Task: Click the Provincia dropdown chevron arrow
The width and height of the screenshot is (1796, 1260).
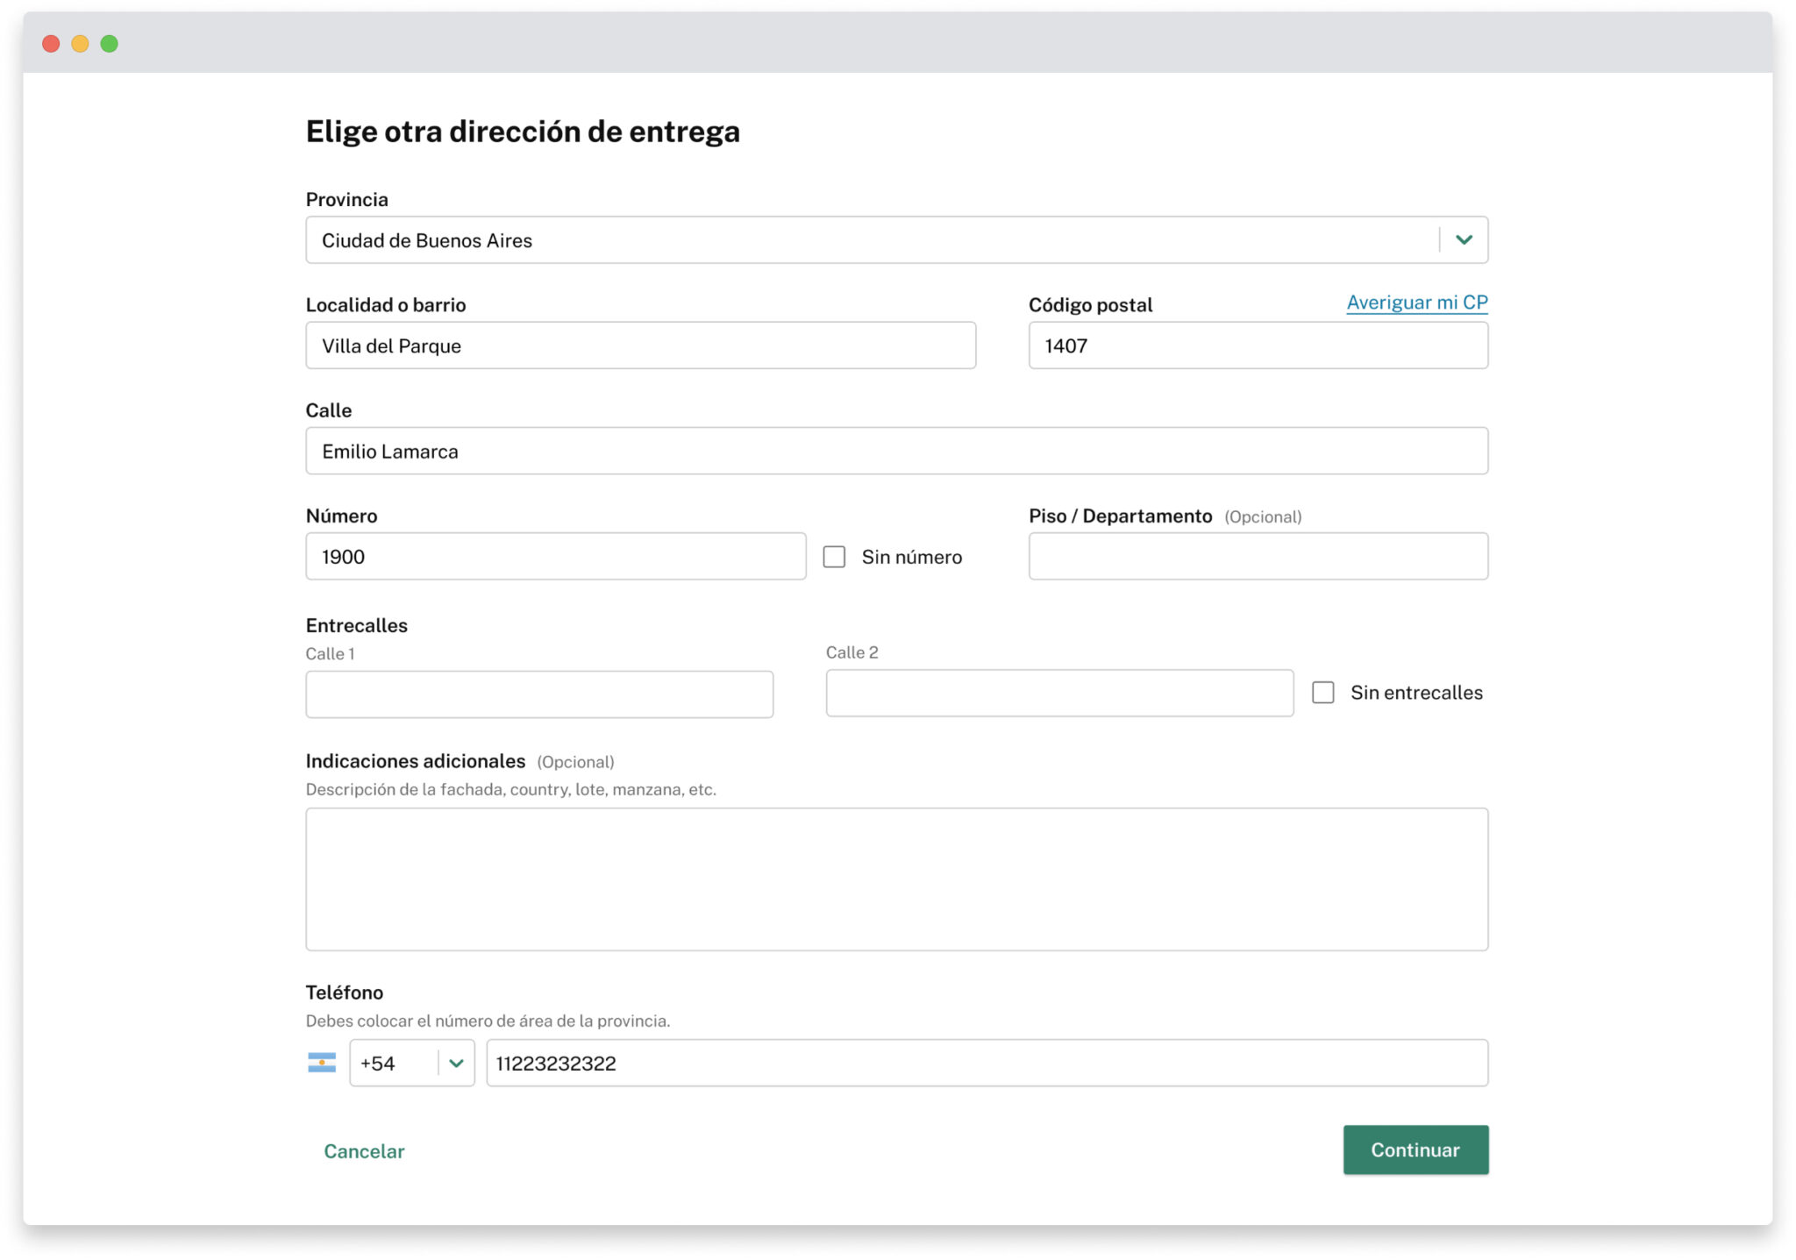Action: point(1464,238)
